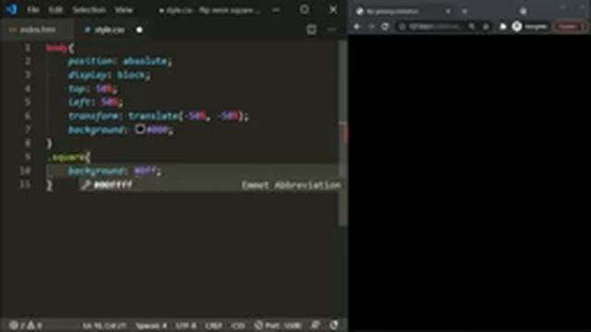Click the VS Code logo icon

pos(11,9)
